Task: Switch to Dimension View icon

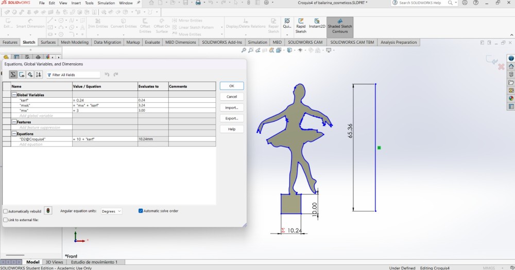Action: [x=30, y=75]
